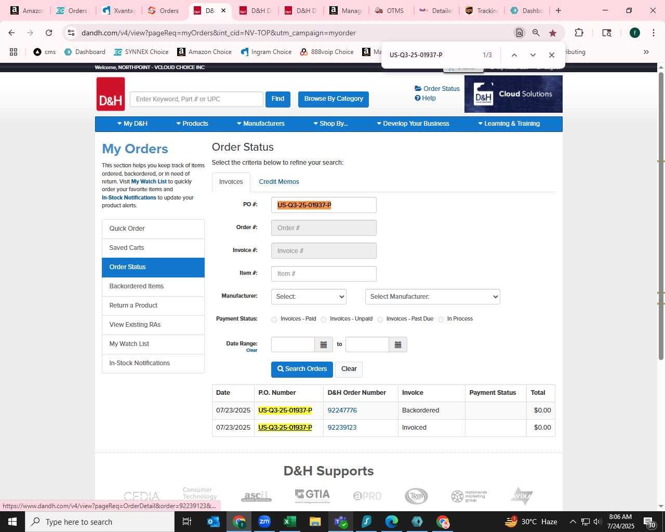Screen dimensions: 665x532
Task: Open order number 92239123 link
Action: (x=342, y=428)
